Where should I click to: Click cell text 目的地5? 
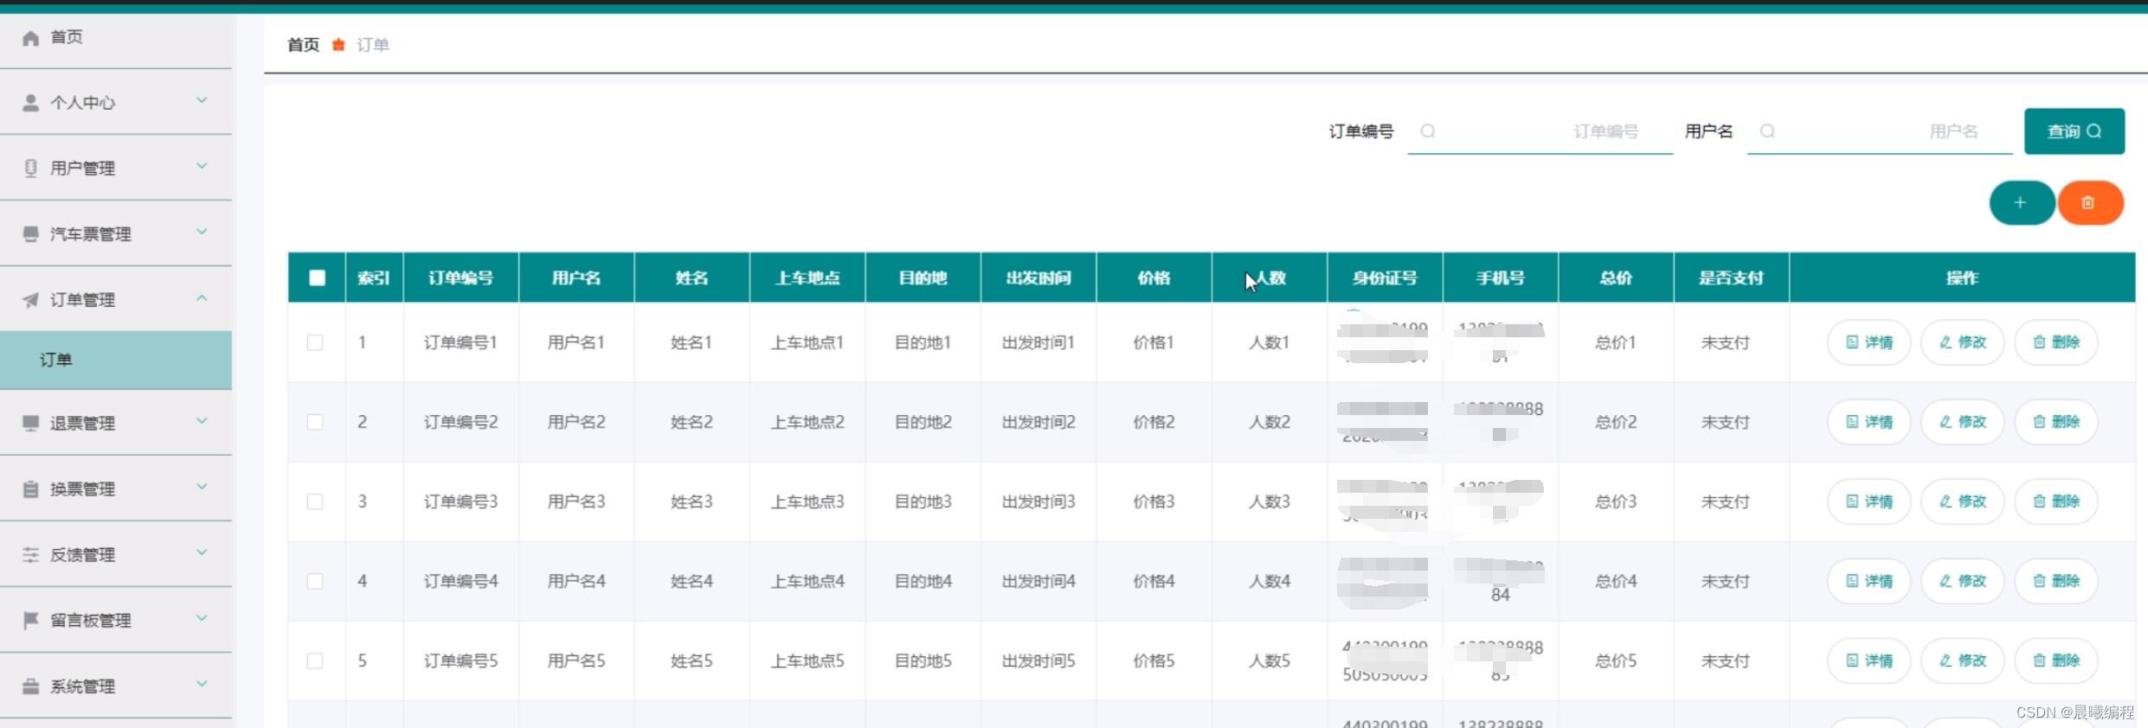click(923, 661)
